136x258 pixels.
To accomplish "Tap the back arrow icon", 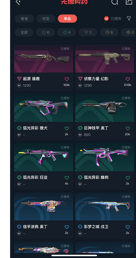I will (18, 2).
